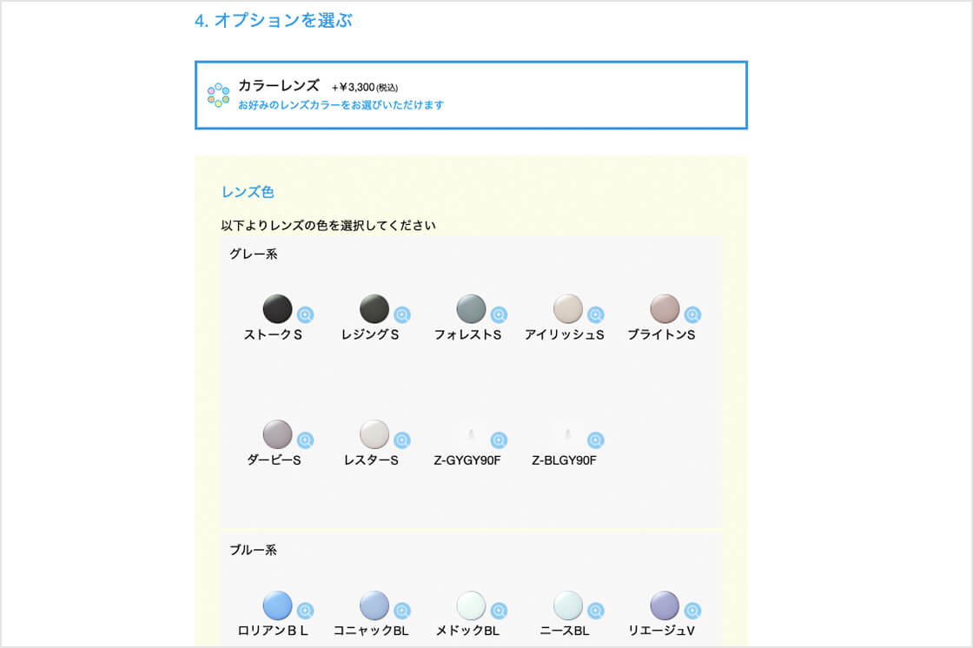
Task: Enlarge the リエージュV lens preview
Action: pos(692,611)
